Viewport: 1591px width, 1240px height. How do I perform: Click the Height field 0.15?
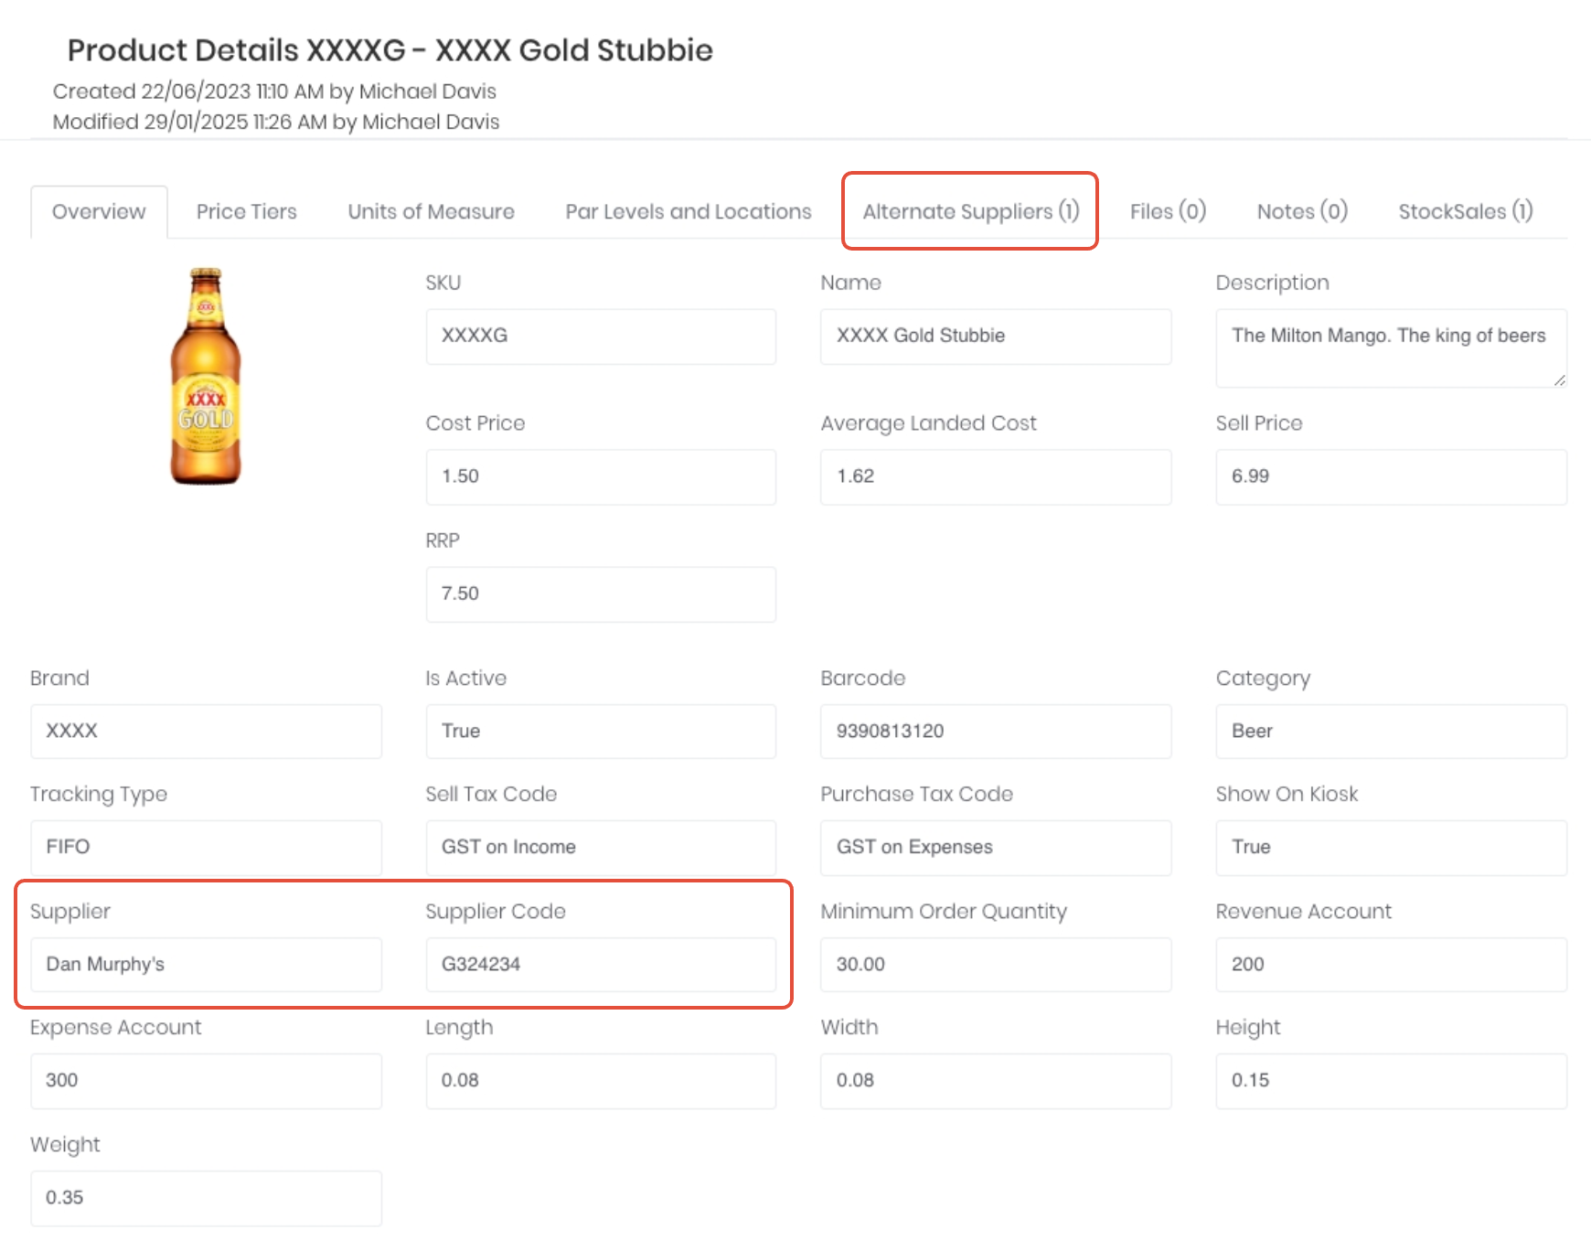pyautogui.click(x=1391, y=1081)
